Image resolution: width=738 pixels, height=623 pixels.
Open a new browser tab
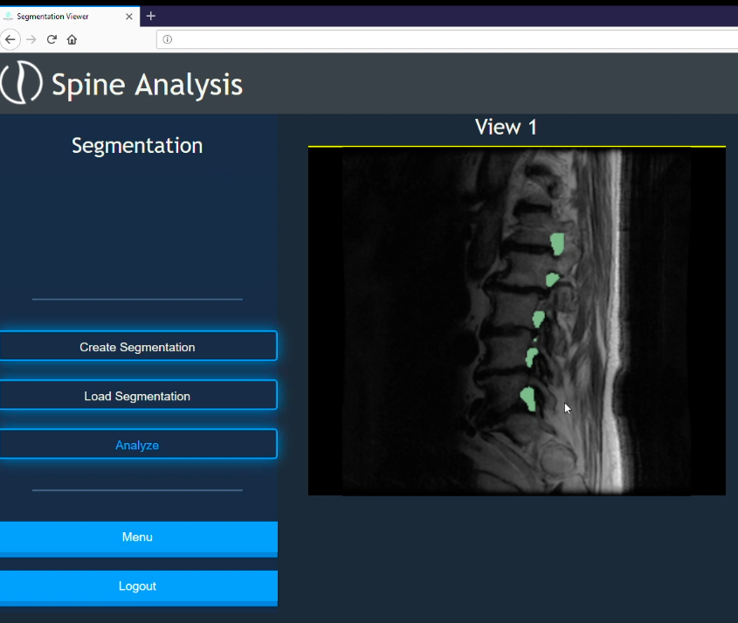[150, 16]
